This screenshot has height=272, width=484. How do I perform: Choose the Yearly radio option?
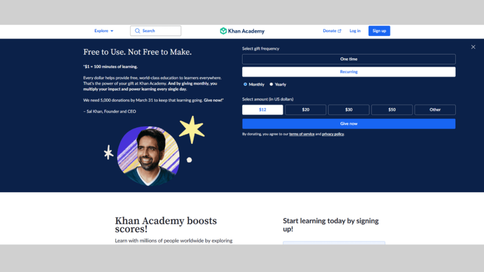(271, 84)
